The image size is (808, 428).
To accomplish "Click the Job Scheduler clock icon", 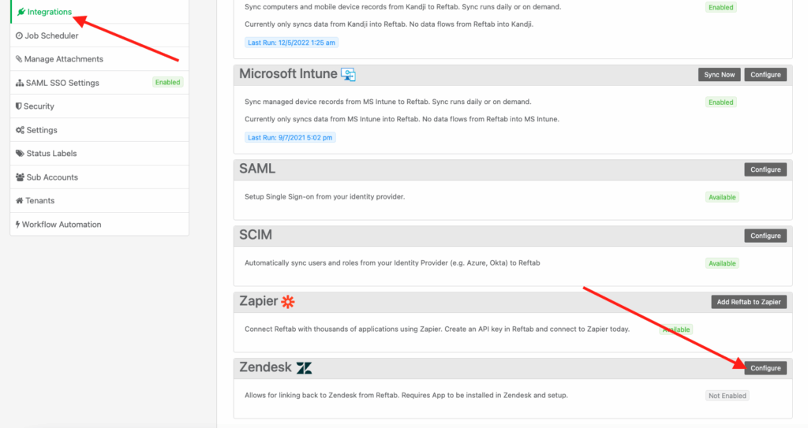I will pos(19,35).
